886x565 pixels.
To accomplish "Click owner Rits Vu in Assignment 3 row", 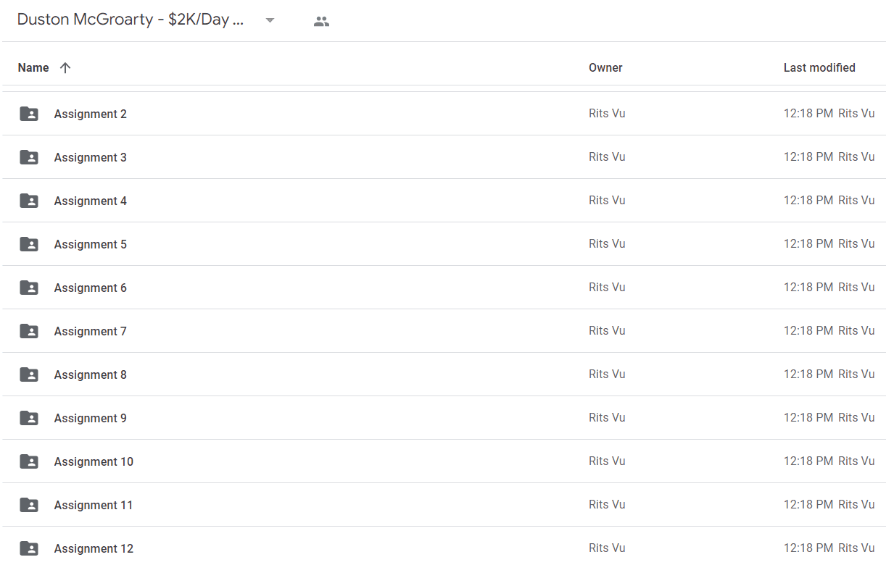I will coord(607,156).
